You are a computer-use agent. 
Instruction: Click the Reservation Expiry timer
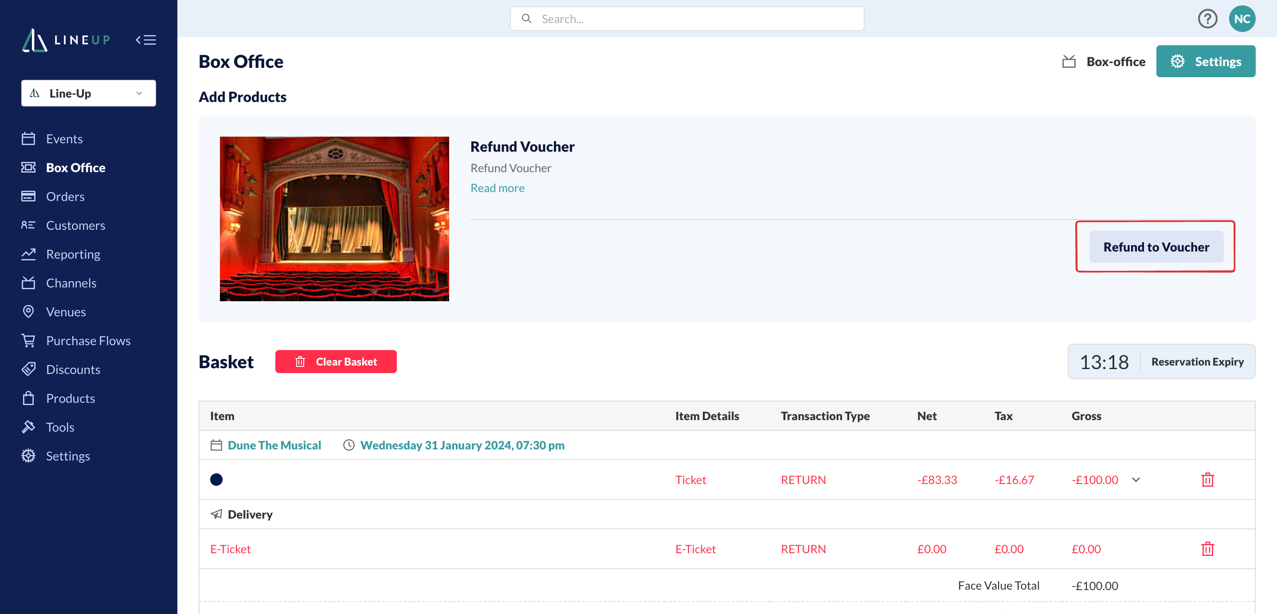[x=1161, y=362]
